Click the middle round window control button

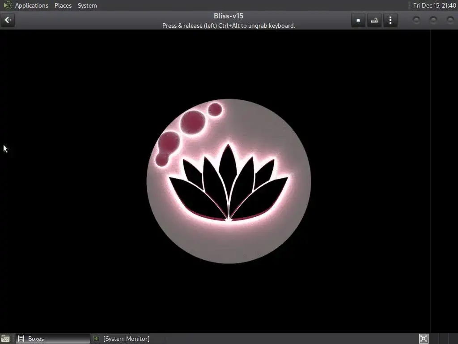pyautogui.click(x=433, y=20)
